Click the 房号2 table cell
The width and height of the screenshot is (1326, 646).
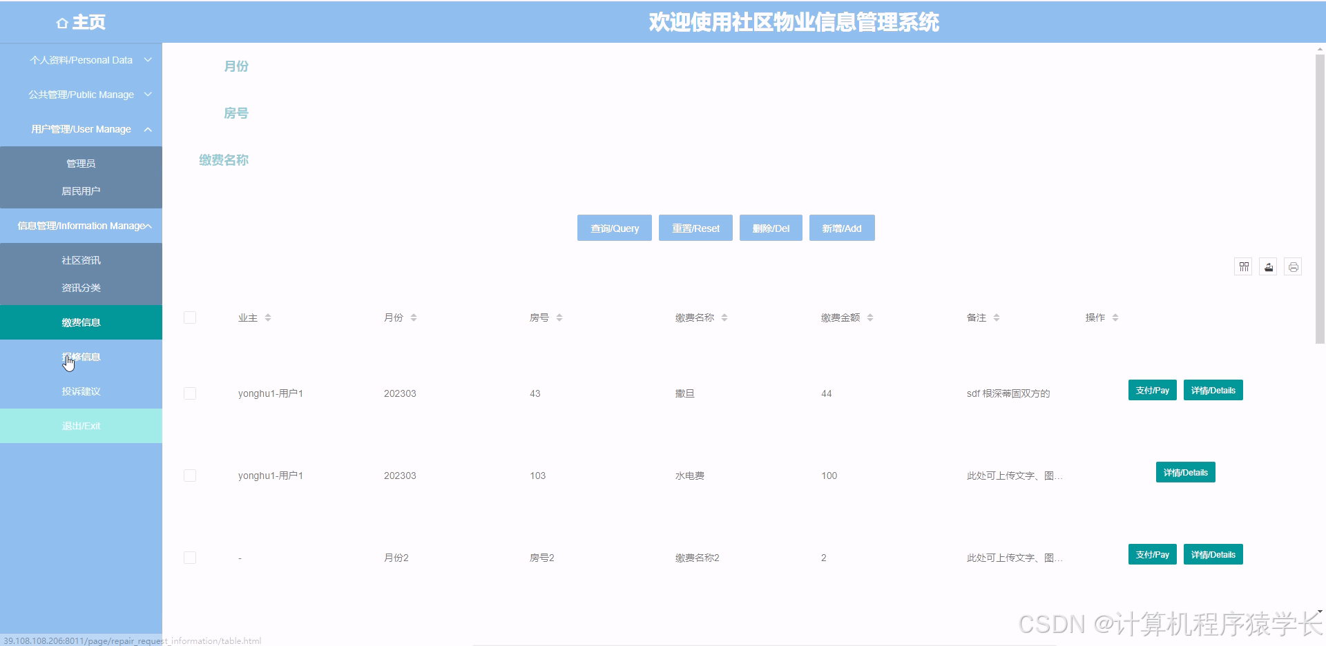tap(541, 558)
